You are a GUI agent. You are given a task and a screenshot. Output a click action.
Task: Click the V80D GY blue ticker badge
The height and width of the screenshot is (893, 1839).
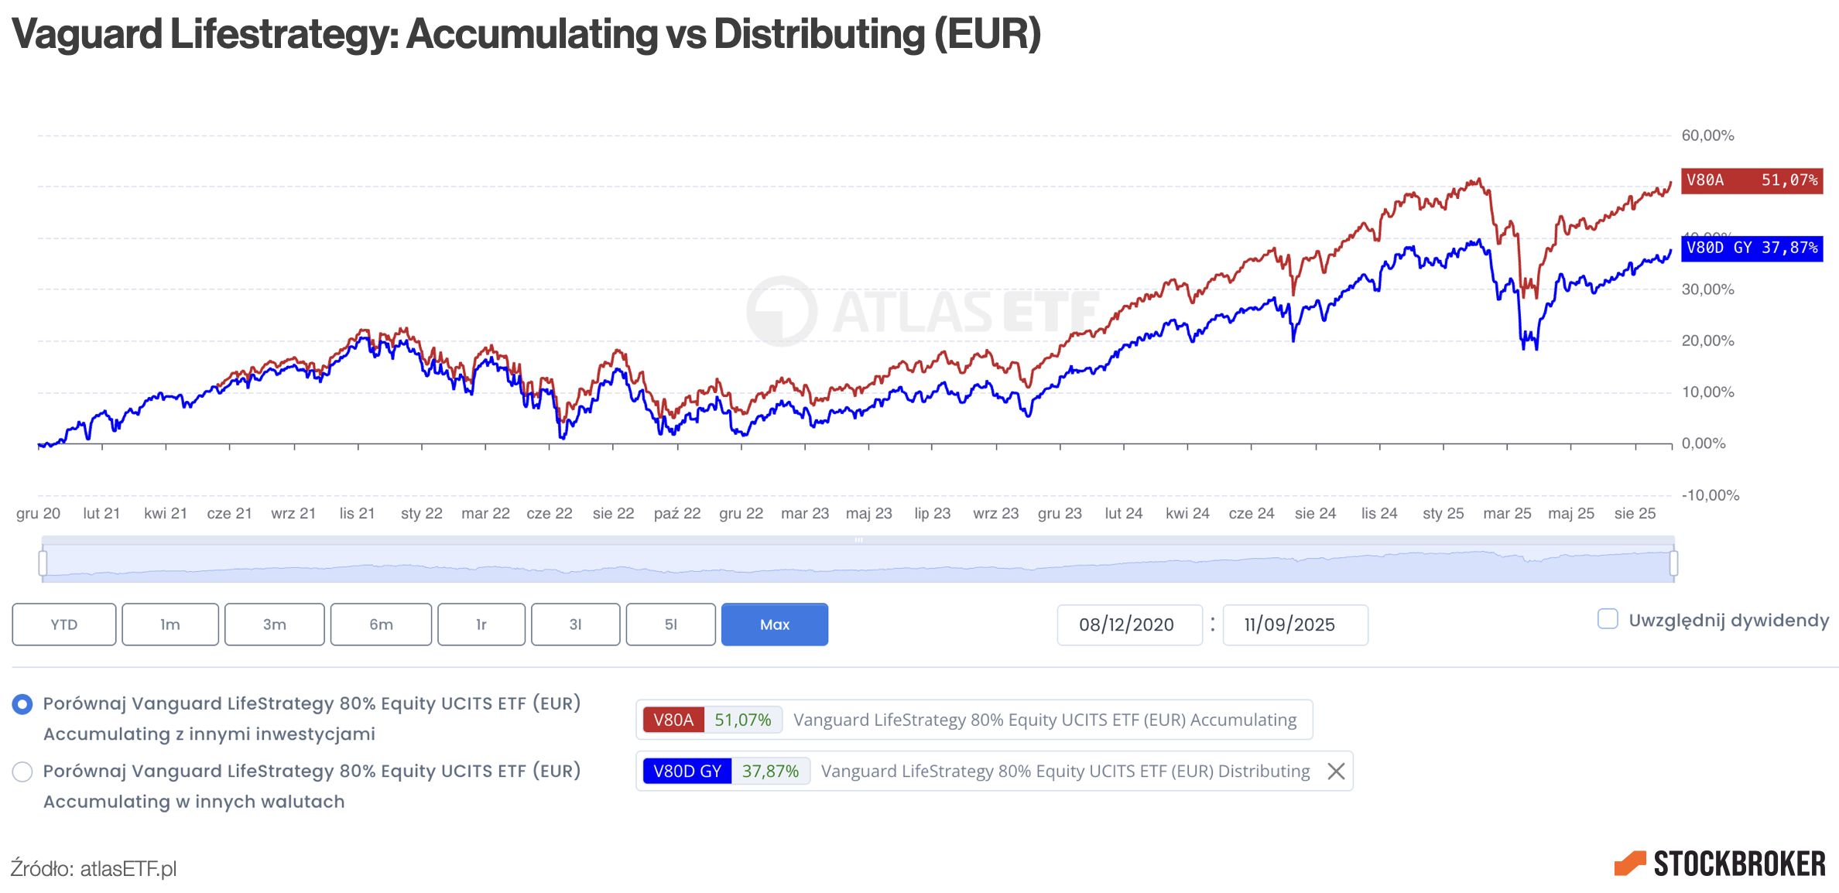point(687,772)
